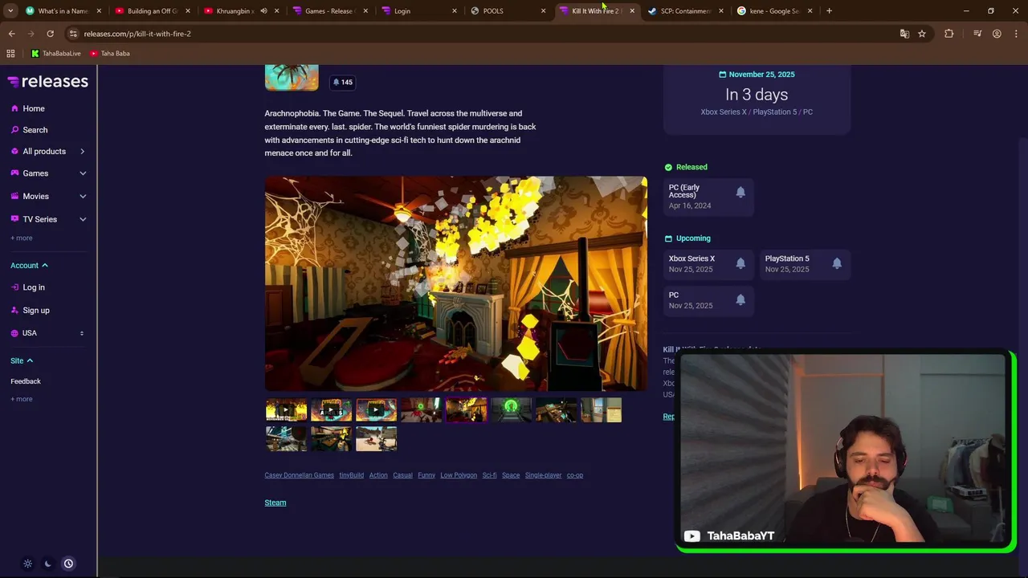Screen dimensions: 1028x578
Task: Open a new browser tab
Action: click(829, 11)
